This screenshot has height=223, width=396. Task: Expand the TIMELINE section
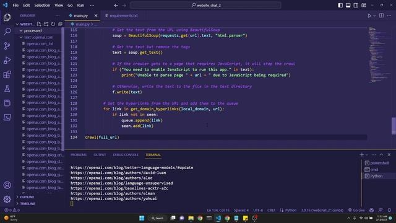[x=27, y=203]
